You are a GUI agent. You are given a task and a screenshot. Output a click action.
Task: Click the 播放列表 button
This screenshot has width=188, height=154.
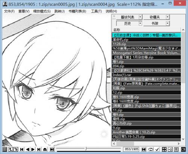127,17
